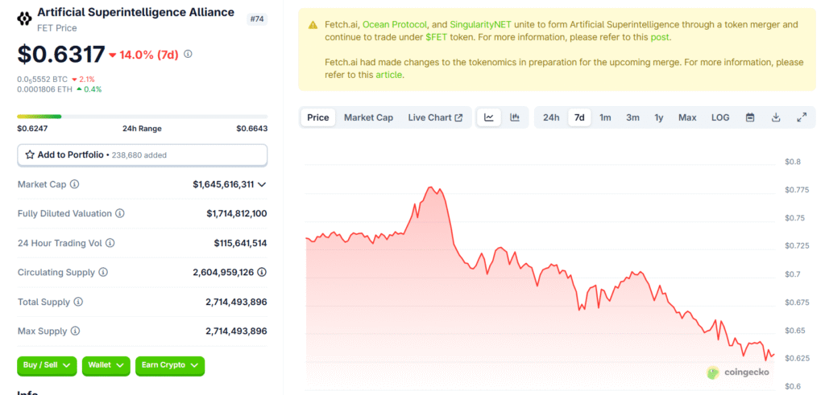Screen dimensions: 825x395
Task: Click the Total Supply info icon
Action: (x=78, y=302)
